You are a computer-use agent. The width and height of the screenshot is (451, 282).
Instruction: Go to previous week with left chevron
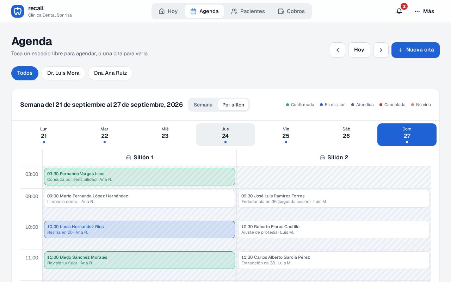(338, 50)
